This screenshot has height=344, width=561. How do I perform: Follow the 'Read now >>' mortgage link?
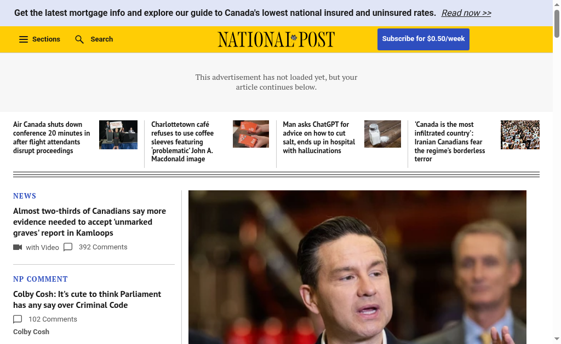(466, 13)
